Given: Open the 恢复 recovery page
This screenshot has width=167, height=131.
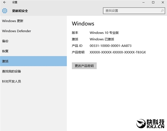Looking at the screenshot, I should pyautogui.click(x=5, y=51).
